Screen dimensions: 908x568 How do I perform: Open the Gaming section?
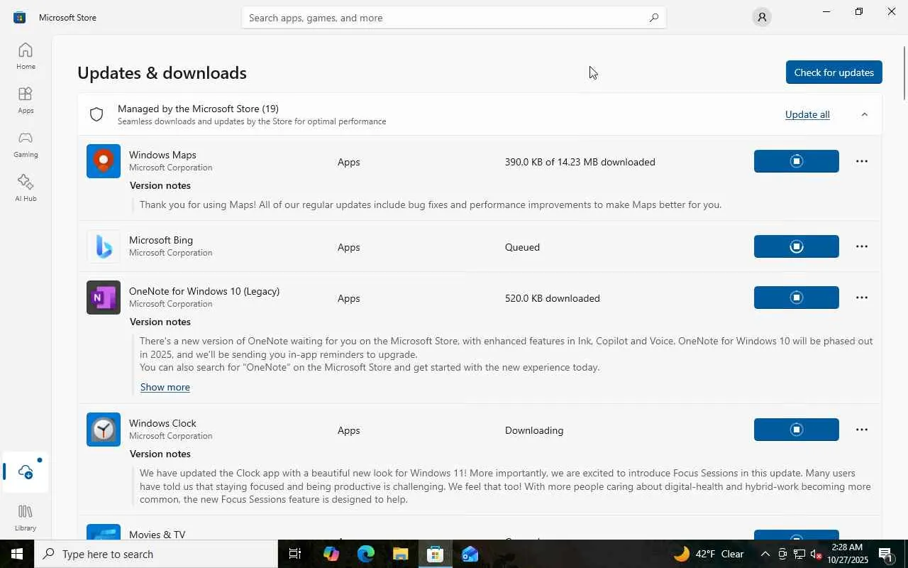pyautogui.click(x=26, y=144)
